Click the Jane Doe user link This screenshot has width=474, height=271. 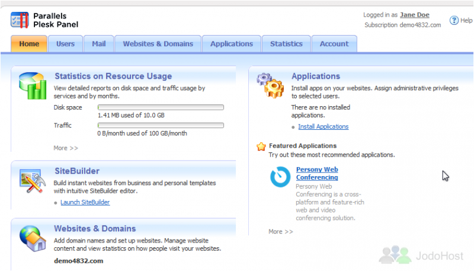(414, 15)
